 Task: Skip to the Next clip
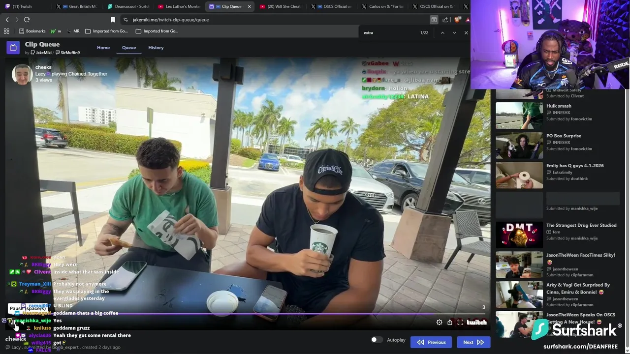click(473, 342)
